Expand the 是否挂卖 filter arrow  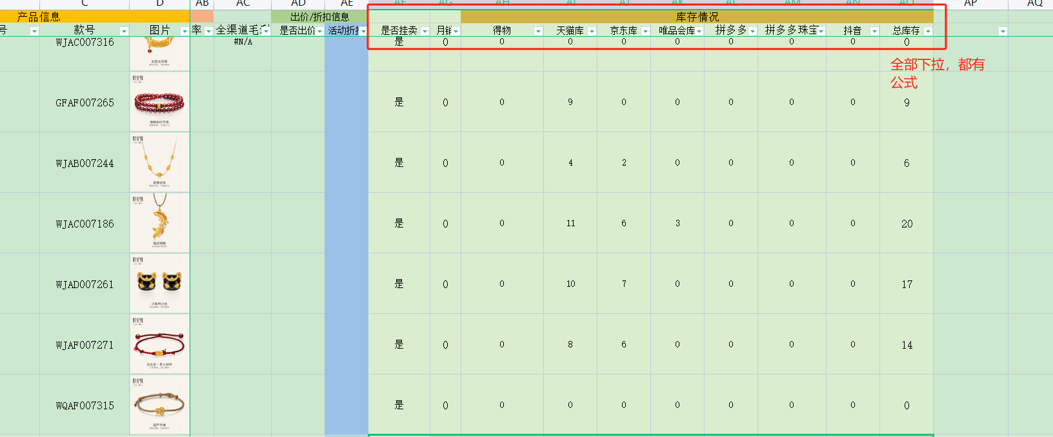425,31
